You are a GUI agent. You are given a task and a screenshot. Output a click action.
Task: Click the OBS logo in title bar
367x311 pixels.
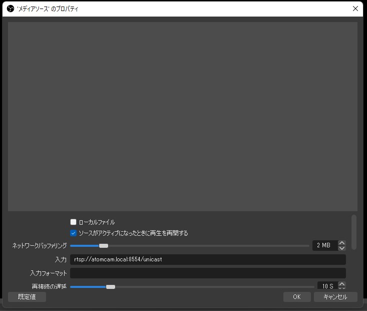[x=11, y=9]
